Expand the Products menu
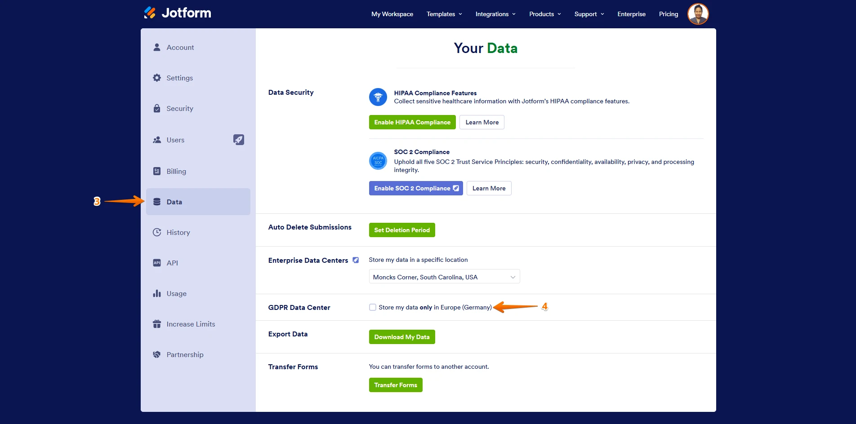The width and height of the screenshot is (856, 424). point(544,14)
